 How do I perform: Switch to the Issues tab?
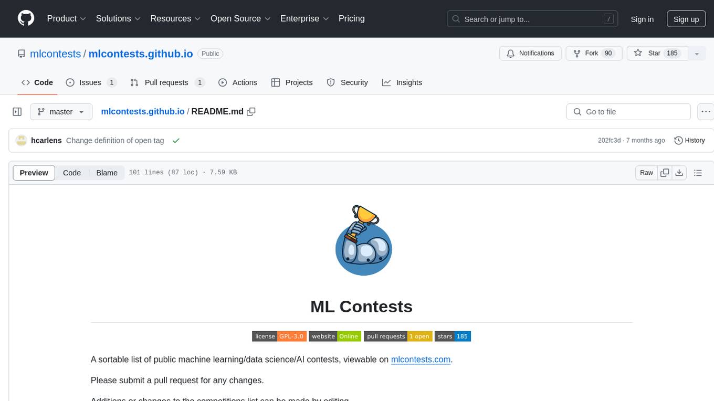pos(91,82)
